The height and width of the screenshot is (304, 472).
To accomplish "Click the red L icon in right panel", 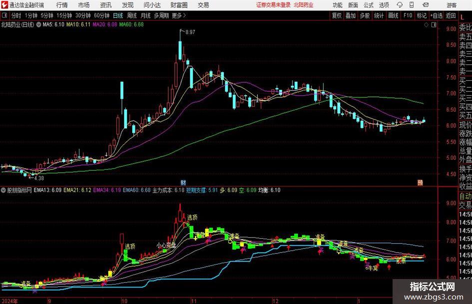I will tap(462, 17).
